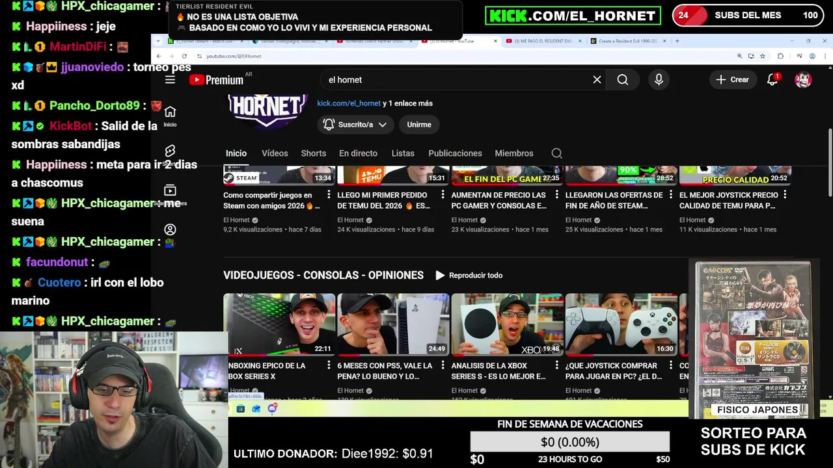Open a new browser tab with plus

(x=677, y=41)
